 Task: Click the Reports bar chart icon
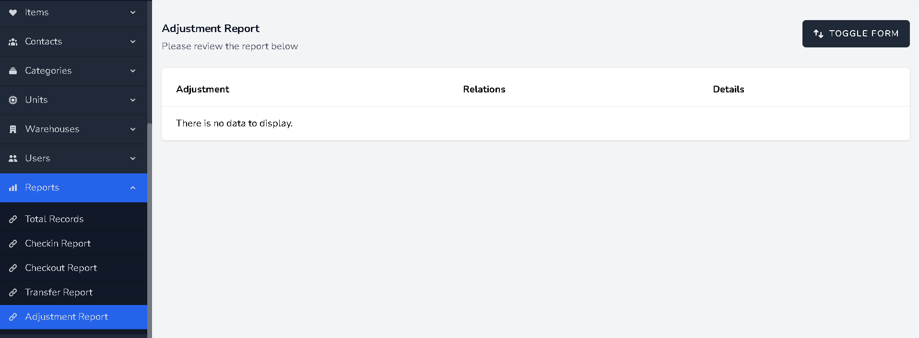[13, 187]
